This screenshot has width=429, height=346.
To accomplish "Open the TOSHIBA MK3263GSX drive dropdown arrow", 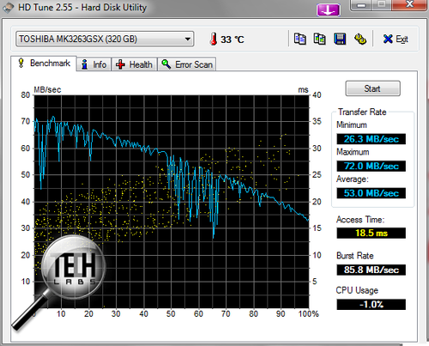I will 188,39.
